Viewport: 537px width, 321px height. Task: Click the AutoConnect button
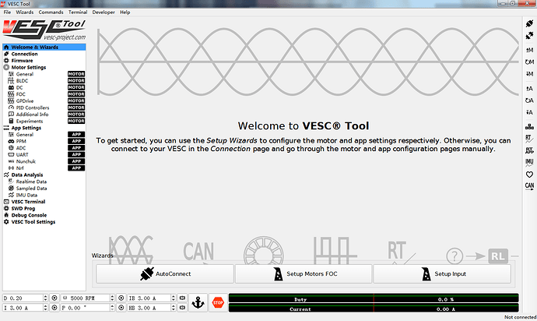pyautogui.click(x=164, y=274)
